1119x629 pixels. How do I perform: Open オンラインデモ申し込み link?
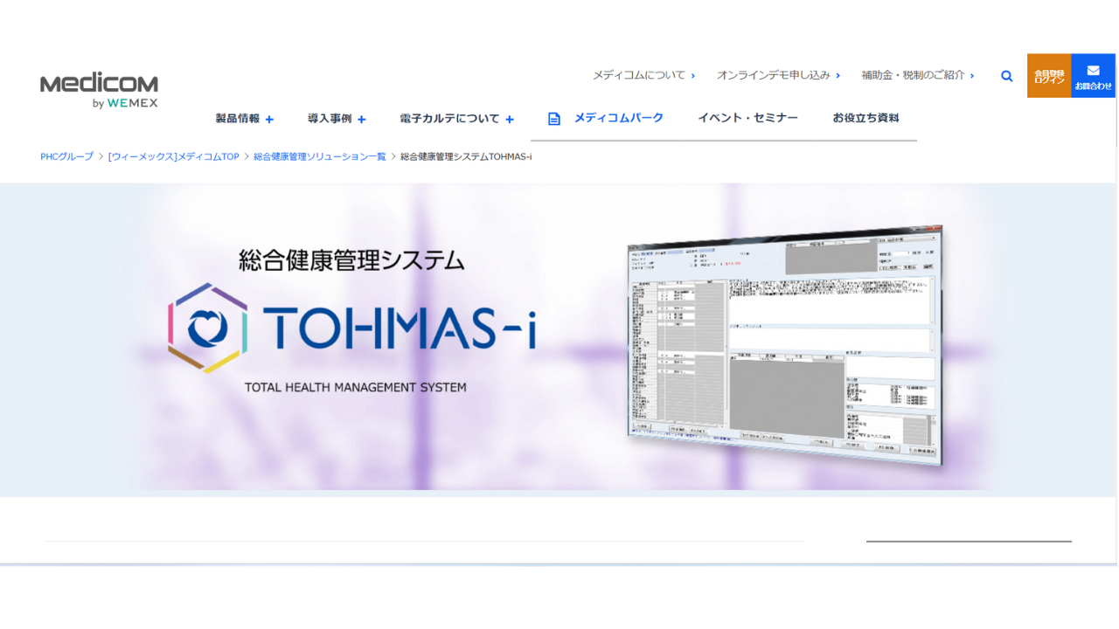(x=778, y=75)
